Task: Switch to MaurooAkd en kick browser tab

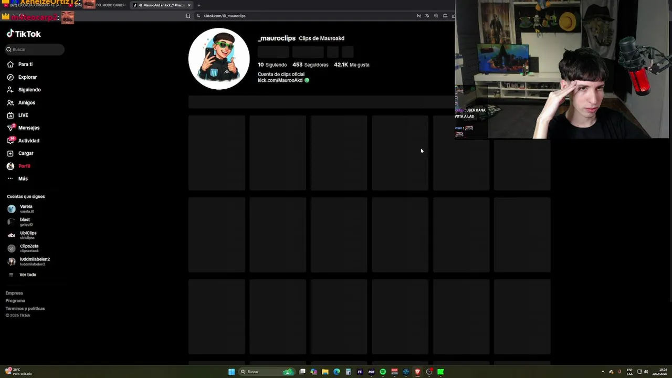Action: coord(162,5)
